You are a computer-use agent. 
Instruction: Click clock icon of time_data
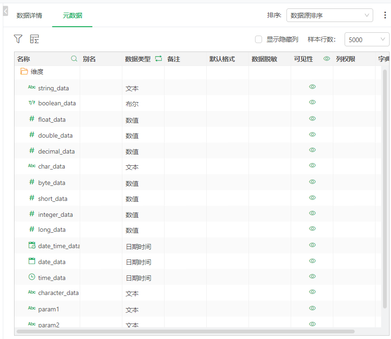point(32,277)
